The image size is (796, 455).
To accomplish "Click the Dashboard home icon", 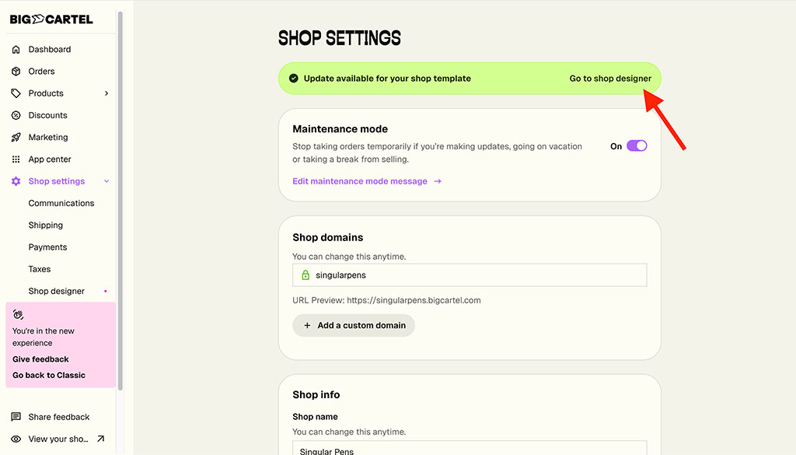I will (x=16, y=49).
